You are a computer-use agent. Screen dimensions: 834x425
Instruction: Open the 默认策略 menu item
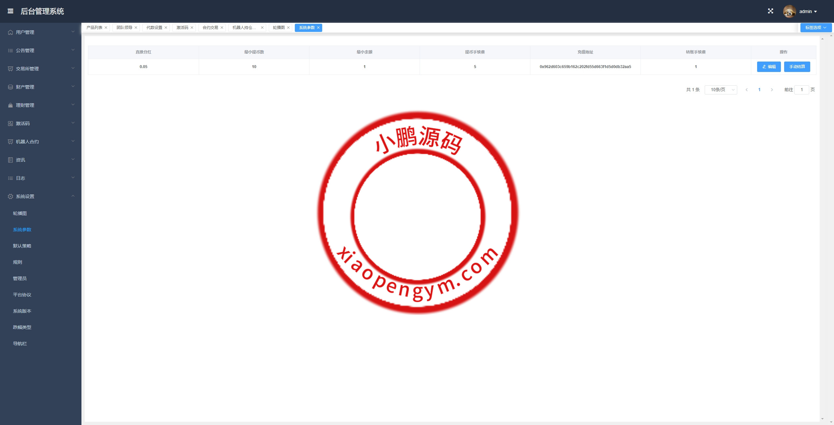(x=22, y=246)
